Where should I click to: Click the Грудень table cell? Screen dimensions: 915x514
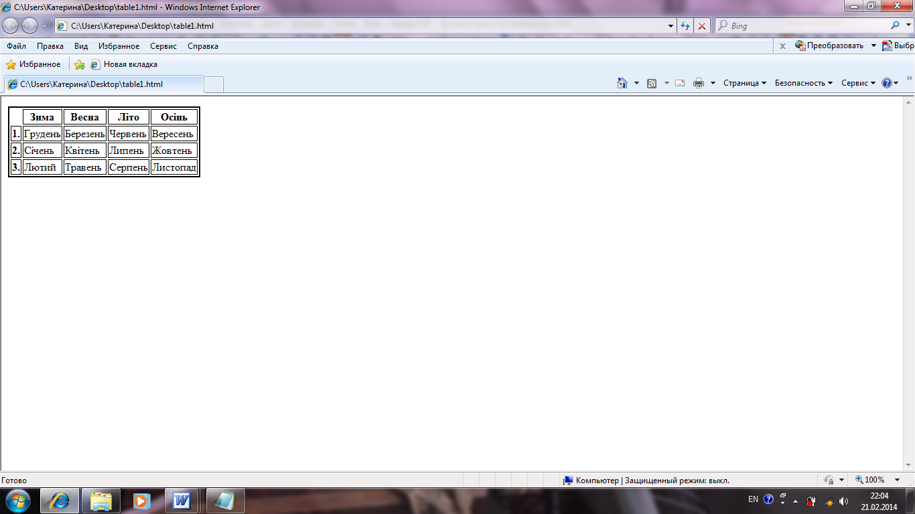[42, 134]
